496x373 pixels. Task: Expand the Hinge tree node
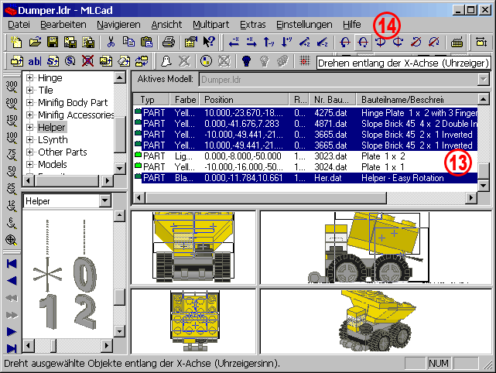tap(29, 78)
